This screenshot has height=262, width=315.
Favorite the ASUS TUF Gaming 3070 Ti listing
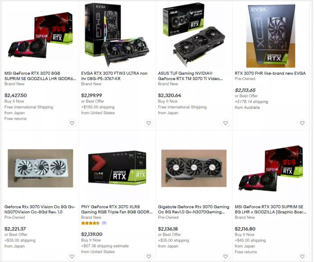click(x=225, y=123)
